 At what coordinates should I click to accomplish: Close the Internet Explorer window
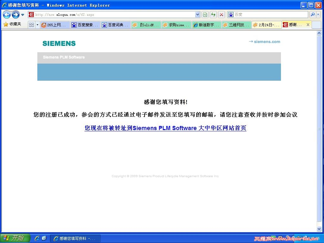click(318, 5)
